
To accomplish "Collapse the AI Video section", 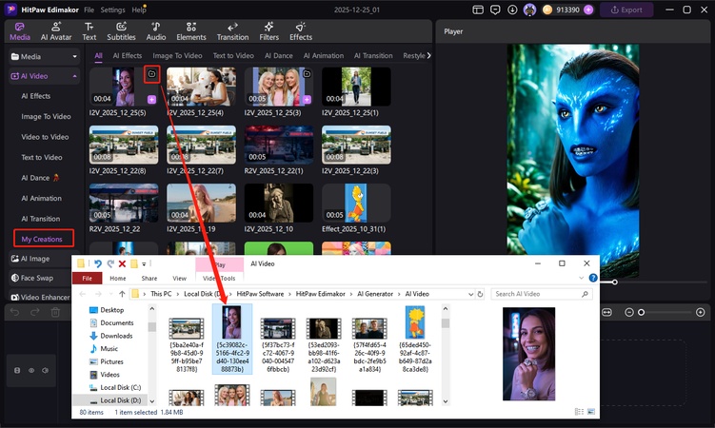I will pyautogui.click(x=74, y=75).
